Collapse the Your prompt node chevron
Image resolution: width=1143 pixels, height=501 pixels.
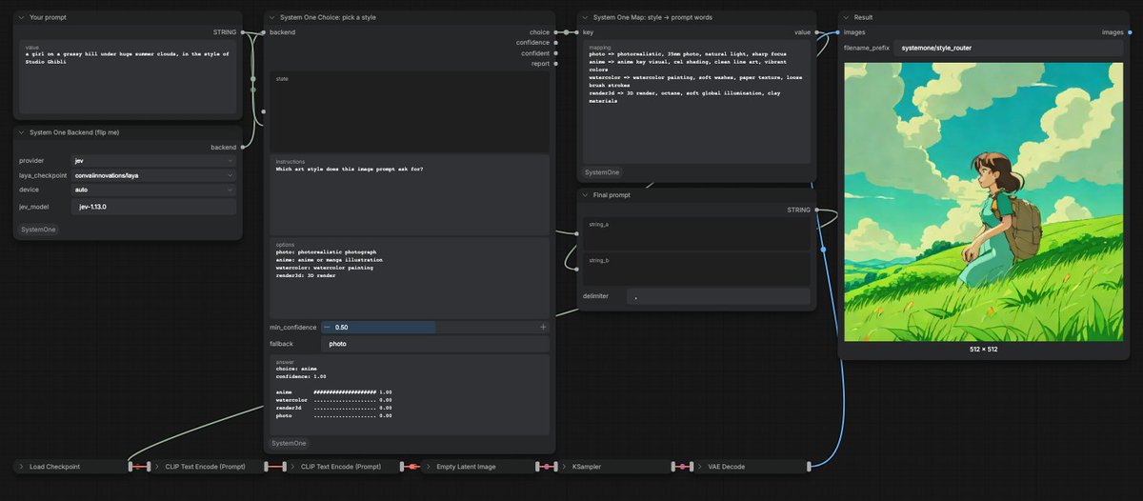point(21,17)
